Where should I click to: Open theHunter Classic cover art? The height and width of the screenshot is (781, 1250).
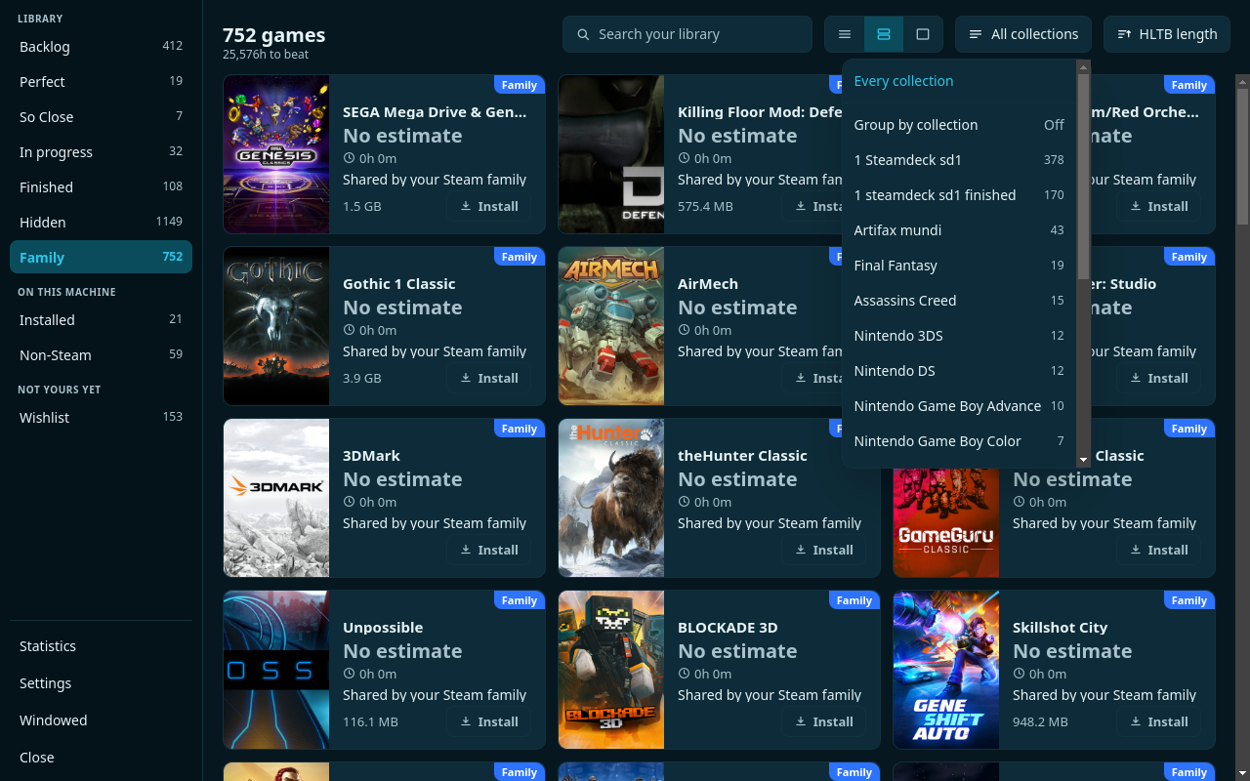(611, 498)
